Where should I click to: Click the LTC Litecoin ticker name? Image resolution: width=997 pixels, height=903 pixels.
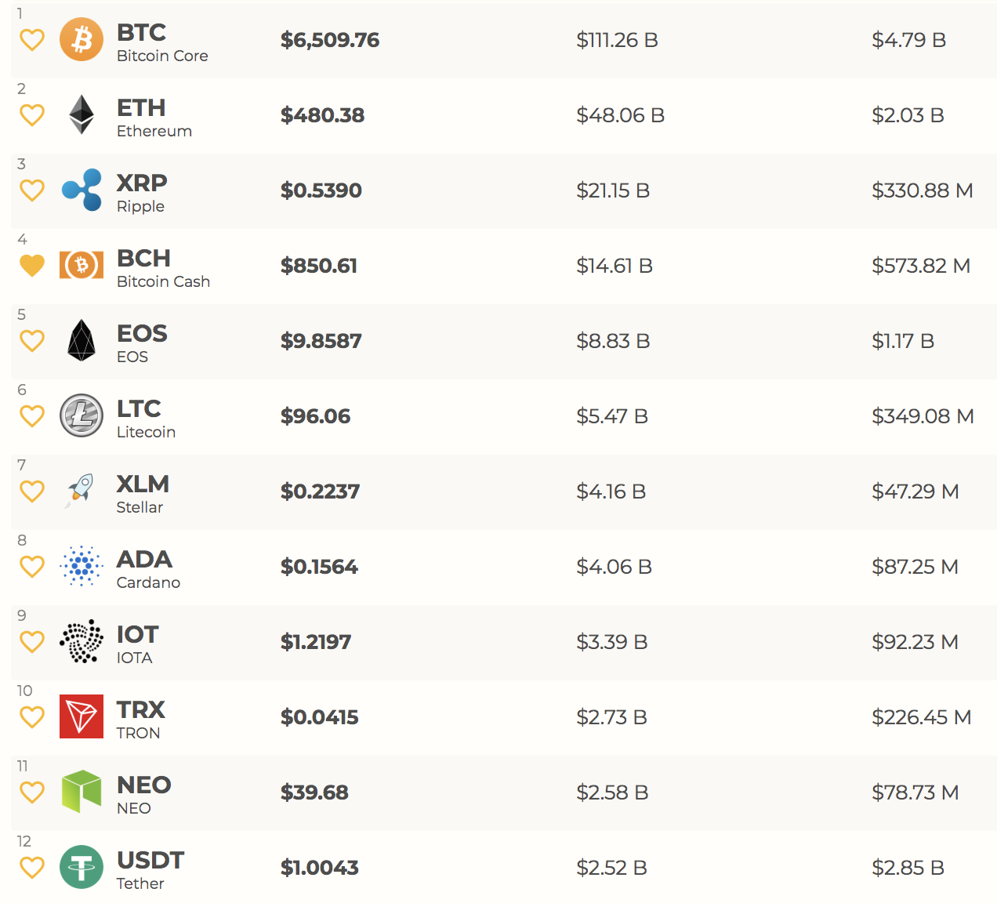click(138, 407)
